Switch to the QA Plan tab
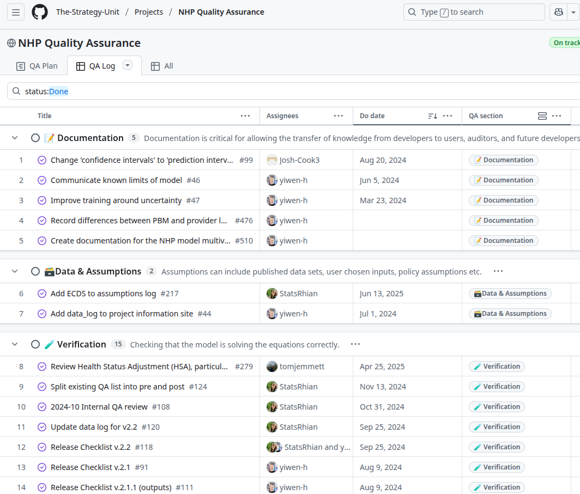This screenshot has width=580, height=494. pos(37,66)
